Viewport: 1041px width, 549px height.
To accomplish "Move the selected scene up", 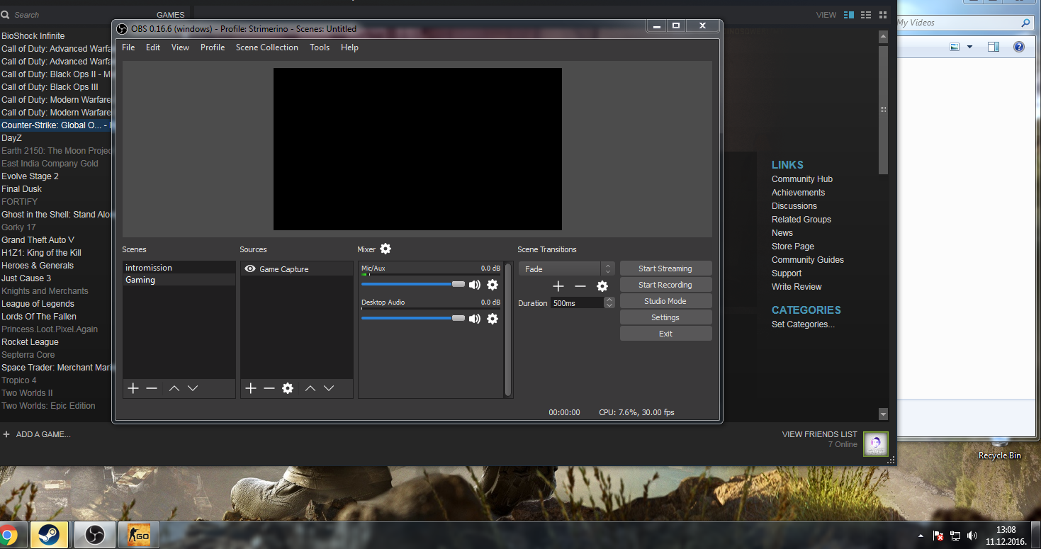I will [x=174, y=388].
